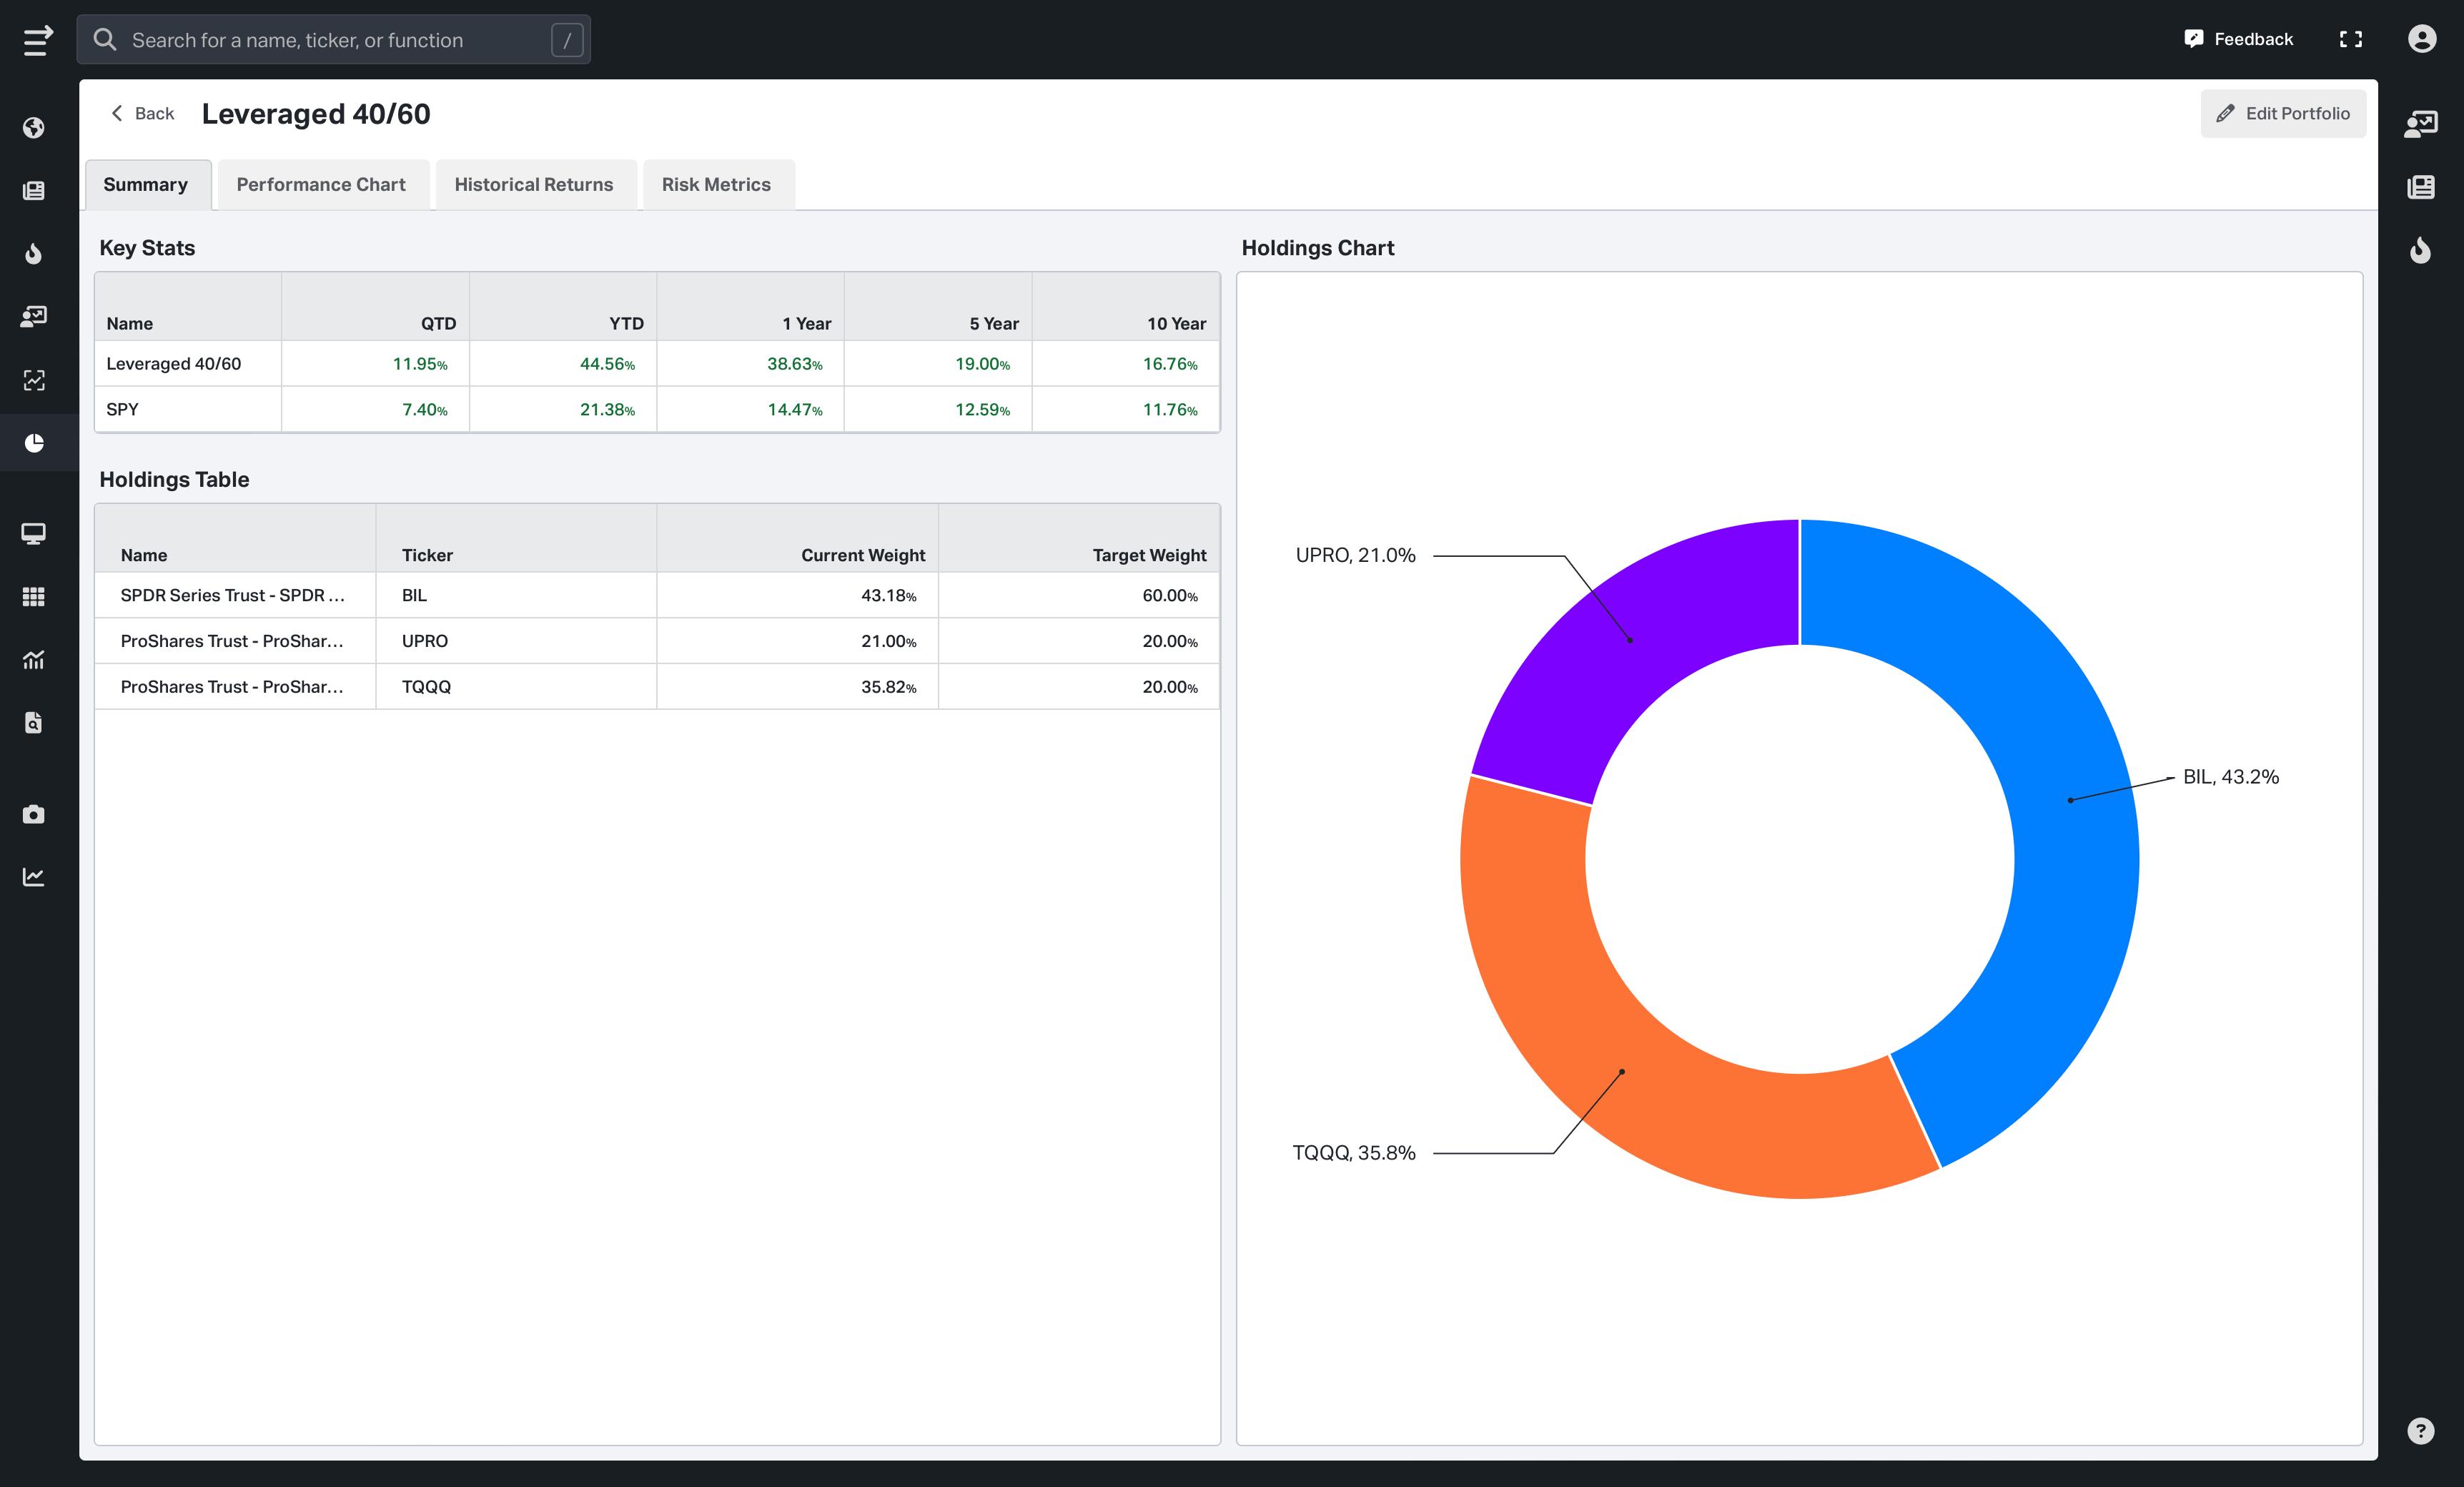Click the purple UPRO donut segment
This screenshot has width=2464, height=1487.
tap(1630, 640)
